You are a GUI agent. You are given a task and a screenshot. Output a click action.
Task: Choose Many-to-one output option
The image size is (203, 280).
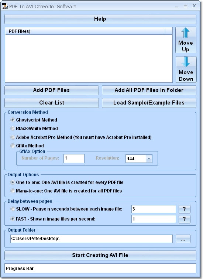pyautogui.click(x=13, y=191)
